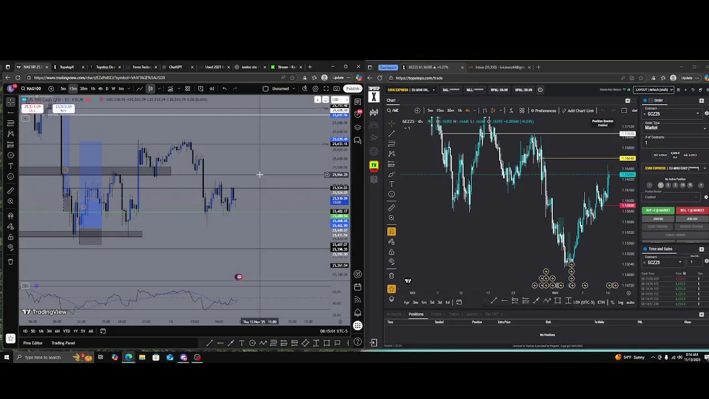Open the alert clock icon in TradingView toolbar
709x399 pixels.
pos(201,89)
